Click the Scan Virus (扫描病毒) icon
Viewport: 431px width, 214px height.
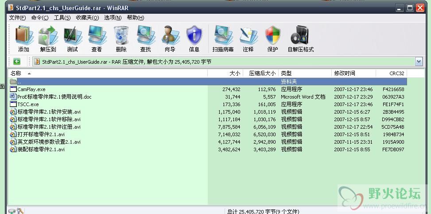point(223,35)
